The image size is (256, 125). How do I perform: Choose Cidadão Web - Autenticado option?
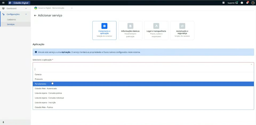point(143,88)
